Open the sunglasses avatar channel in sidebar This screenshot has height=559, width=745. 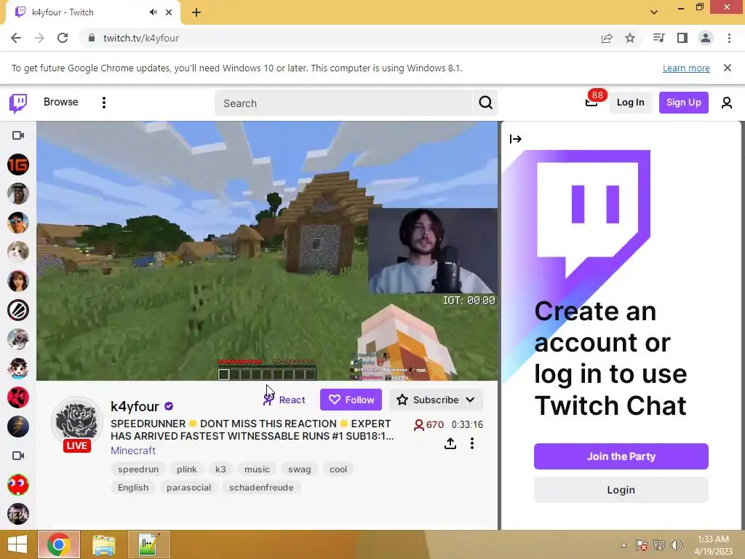[18, 223]
